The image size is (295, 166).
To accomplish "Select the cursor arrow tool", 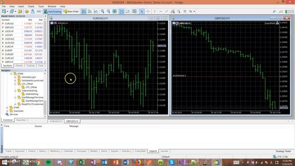I will (142, 12).
